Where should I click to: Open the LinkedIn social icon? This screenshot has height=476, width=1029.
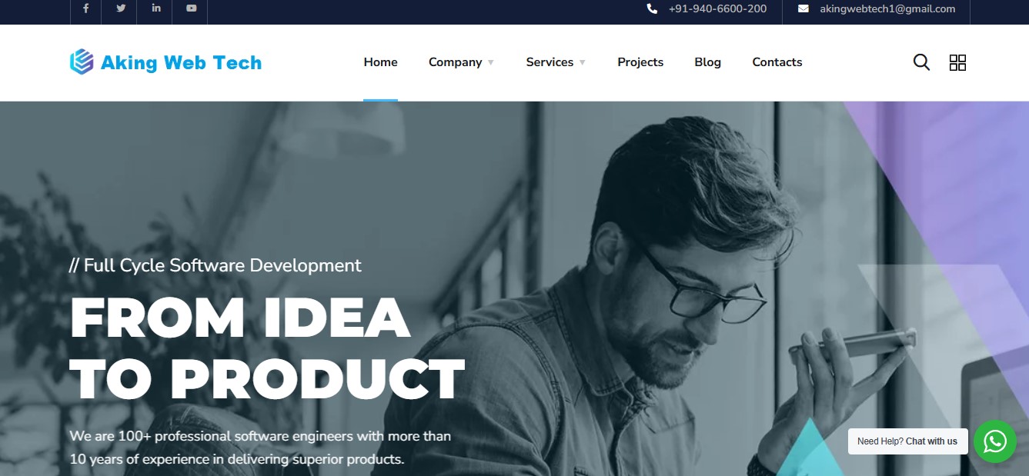coord(156,8)
